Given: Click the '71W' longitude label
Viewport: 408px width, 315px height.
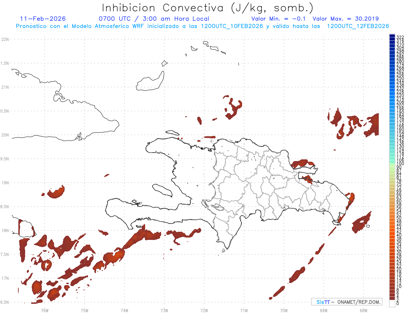Looking at the screenshot, I should pyautogui.click(x=244, y=310).
